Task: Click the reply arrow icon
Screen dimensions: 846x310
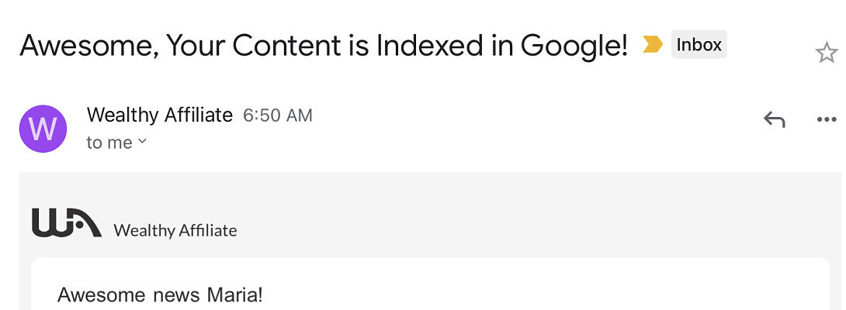Action: (x=774, y=119)
